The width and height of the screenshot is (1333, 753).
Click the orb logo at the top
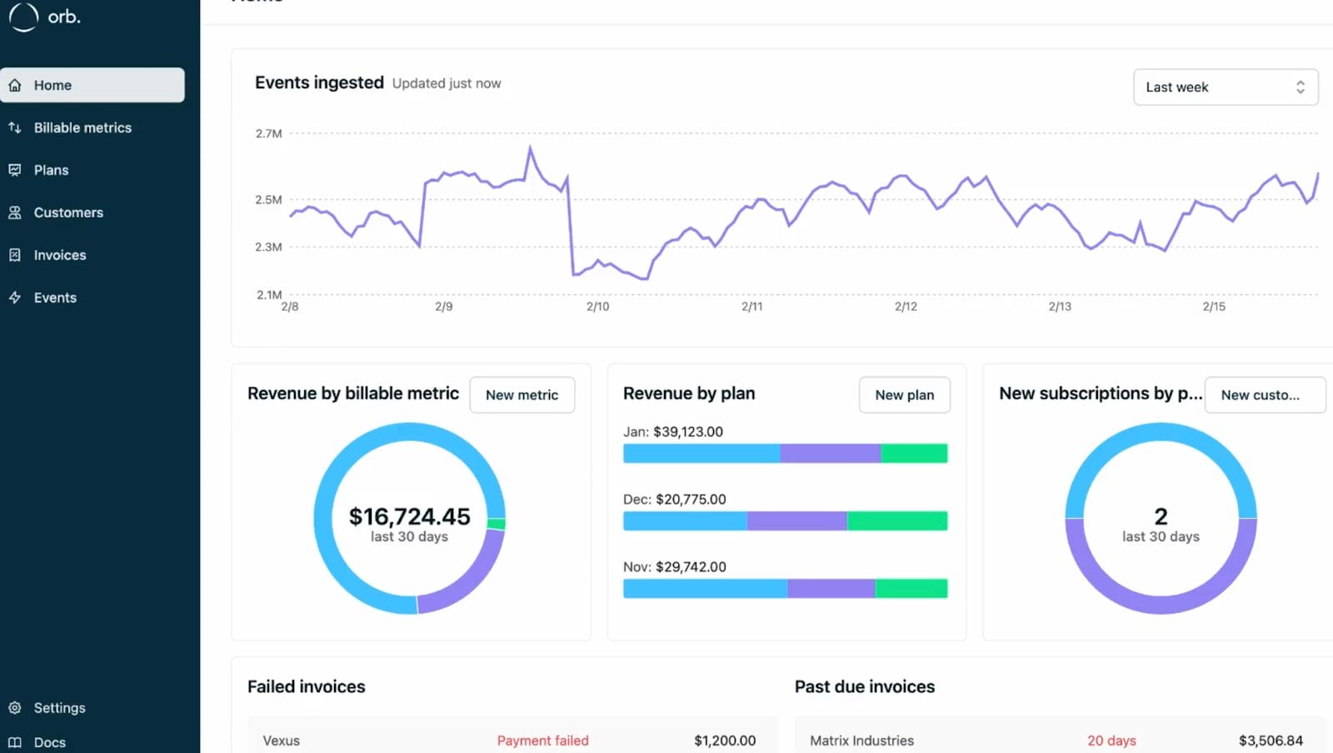click(45, 17)
